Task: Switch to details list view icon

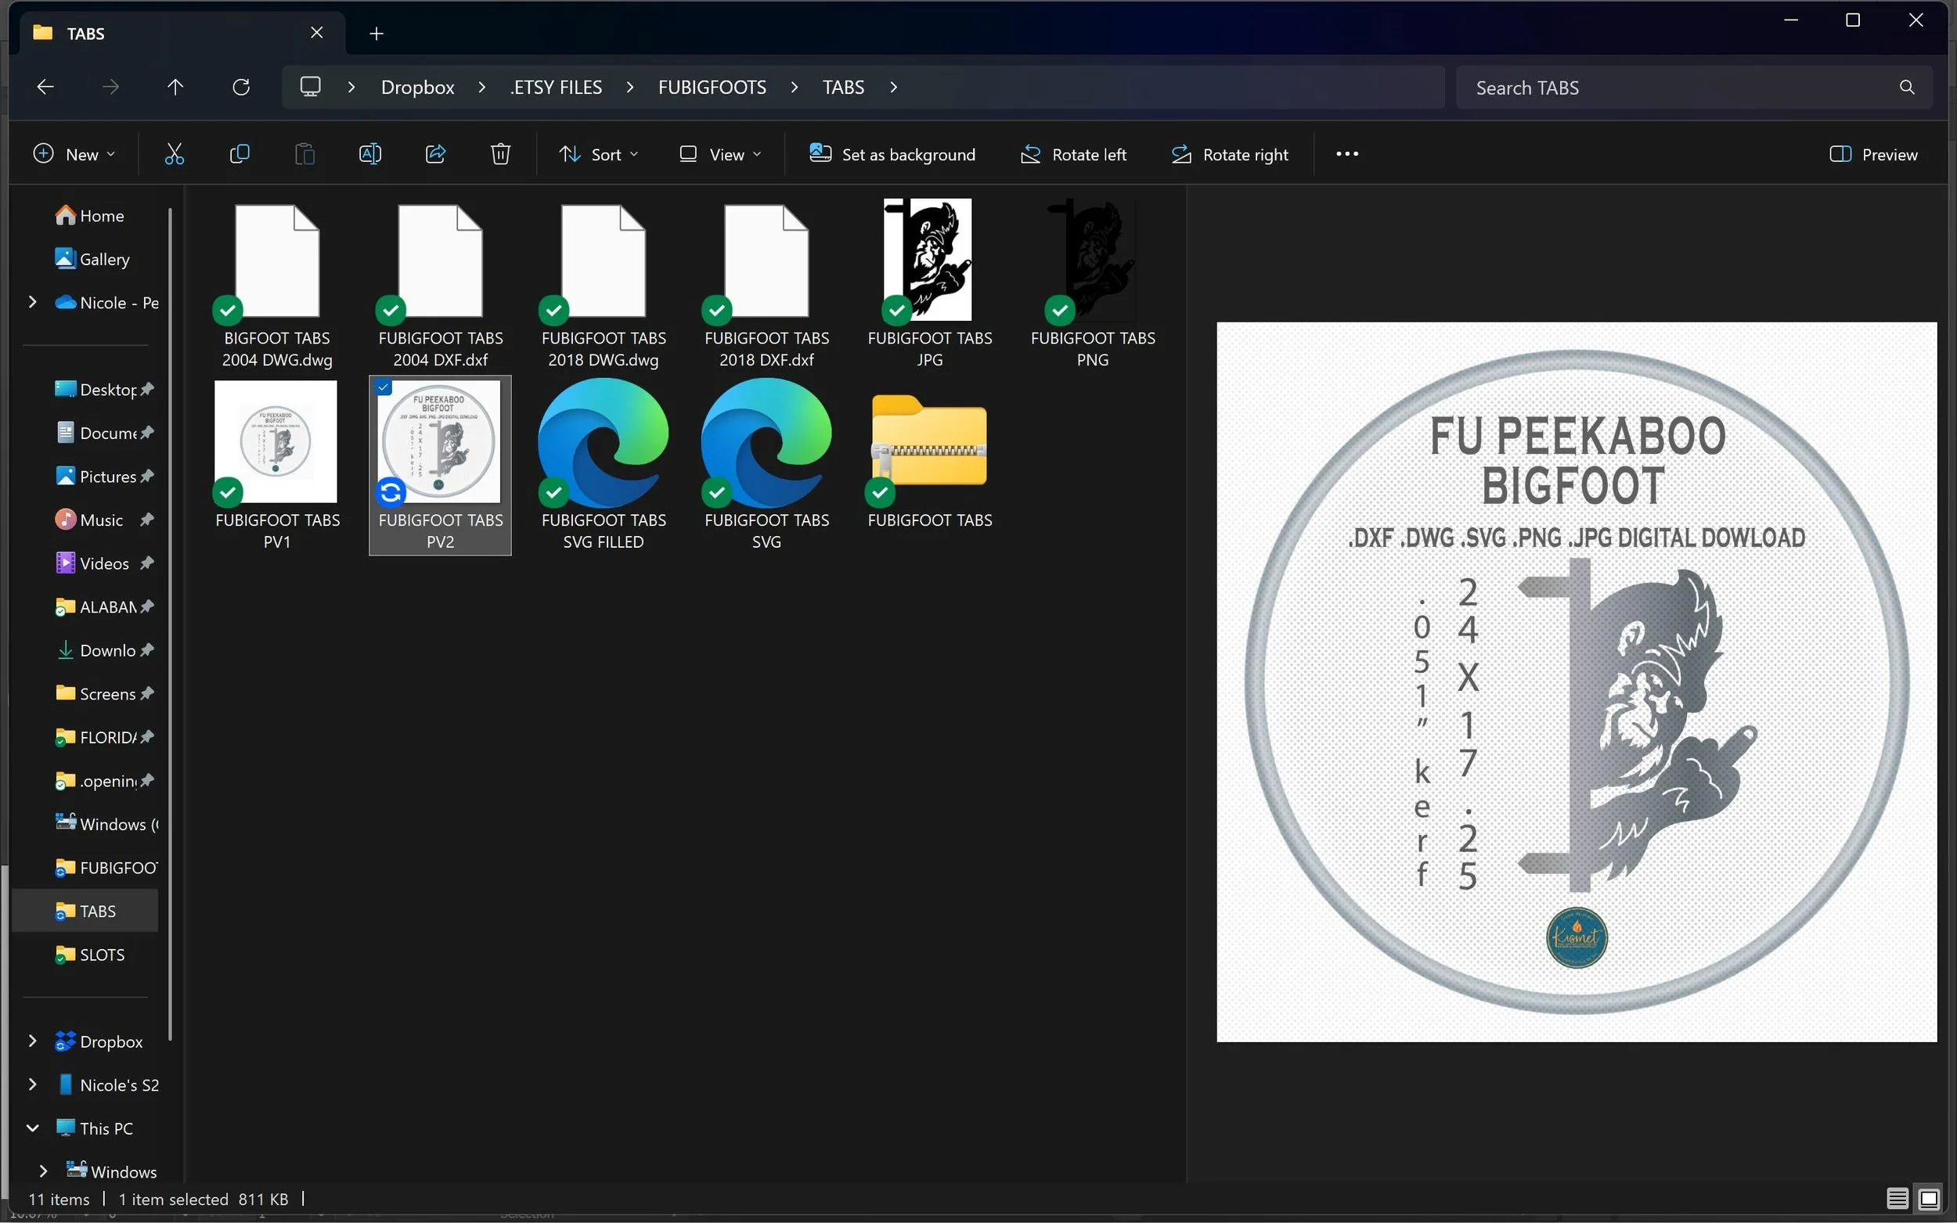Action: pyautogui.click(x=1896, y=1198)
